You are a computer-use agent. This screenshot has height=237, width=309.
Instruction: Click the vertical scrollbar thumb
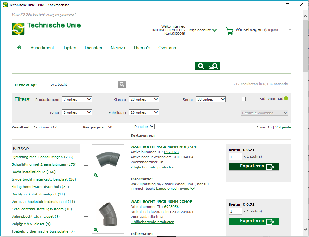coord(305,46)
